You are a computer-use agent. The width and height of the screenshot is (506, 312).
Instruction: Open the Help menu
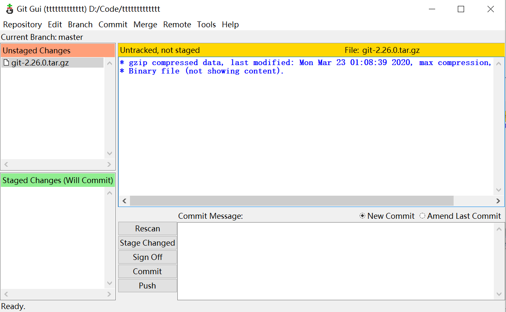[230, 24]
